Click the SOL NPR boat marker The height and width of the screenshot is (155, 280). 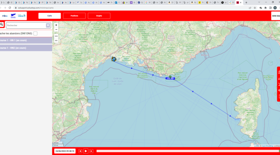coord(170,78)
